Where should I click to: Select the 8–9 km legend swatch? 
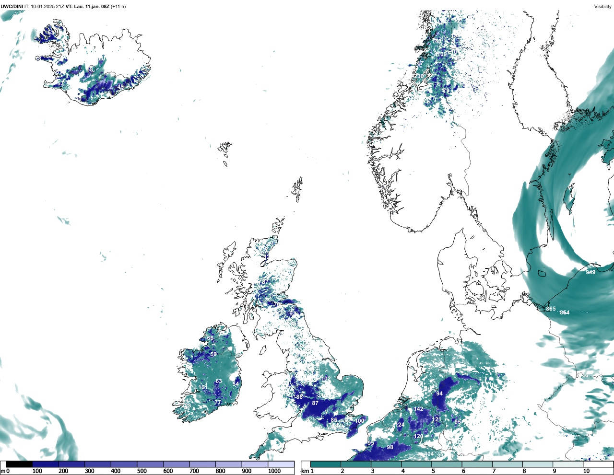[x=537, y=464]
